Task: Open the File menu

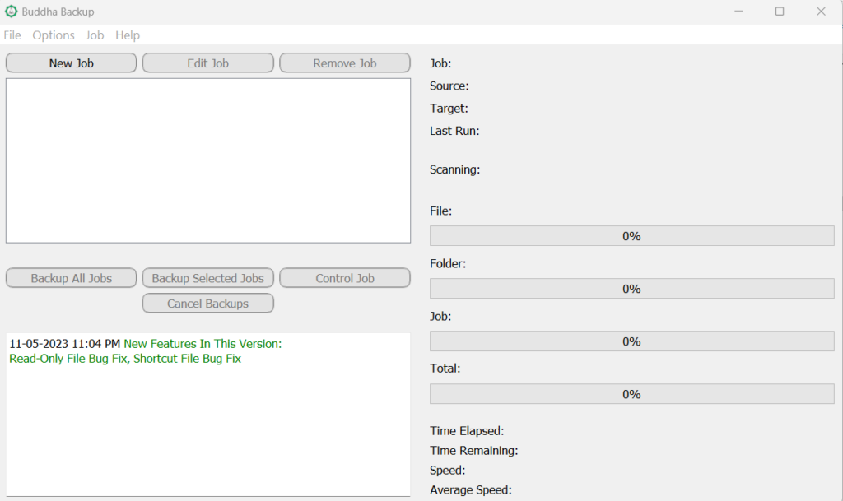Action: click(12, 35)
